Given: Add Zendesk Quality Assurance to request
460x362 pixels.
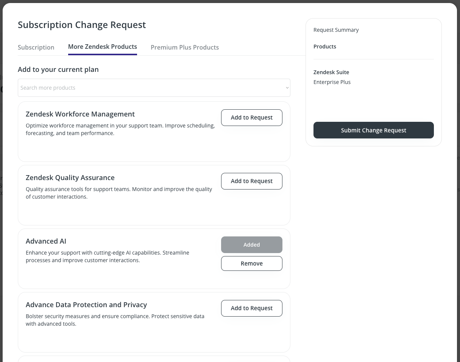Looking at the screenshot, I should [252, 181].
